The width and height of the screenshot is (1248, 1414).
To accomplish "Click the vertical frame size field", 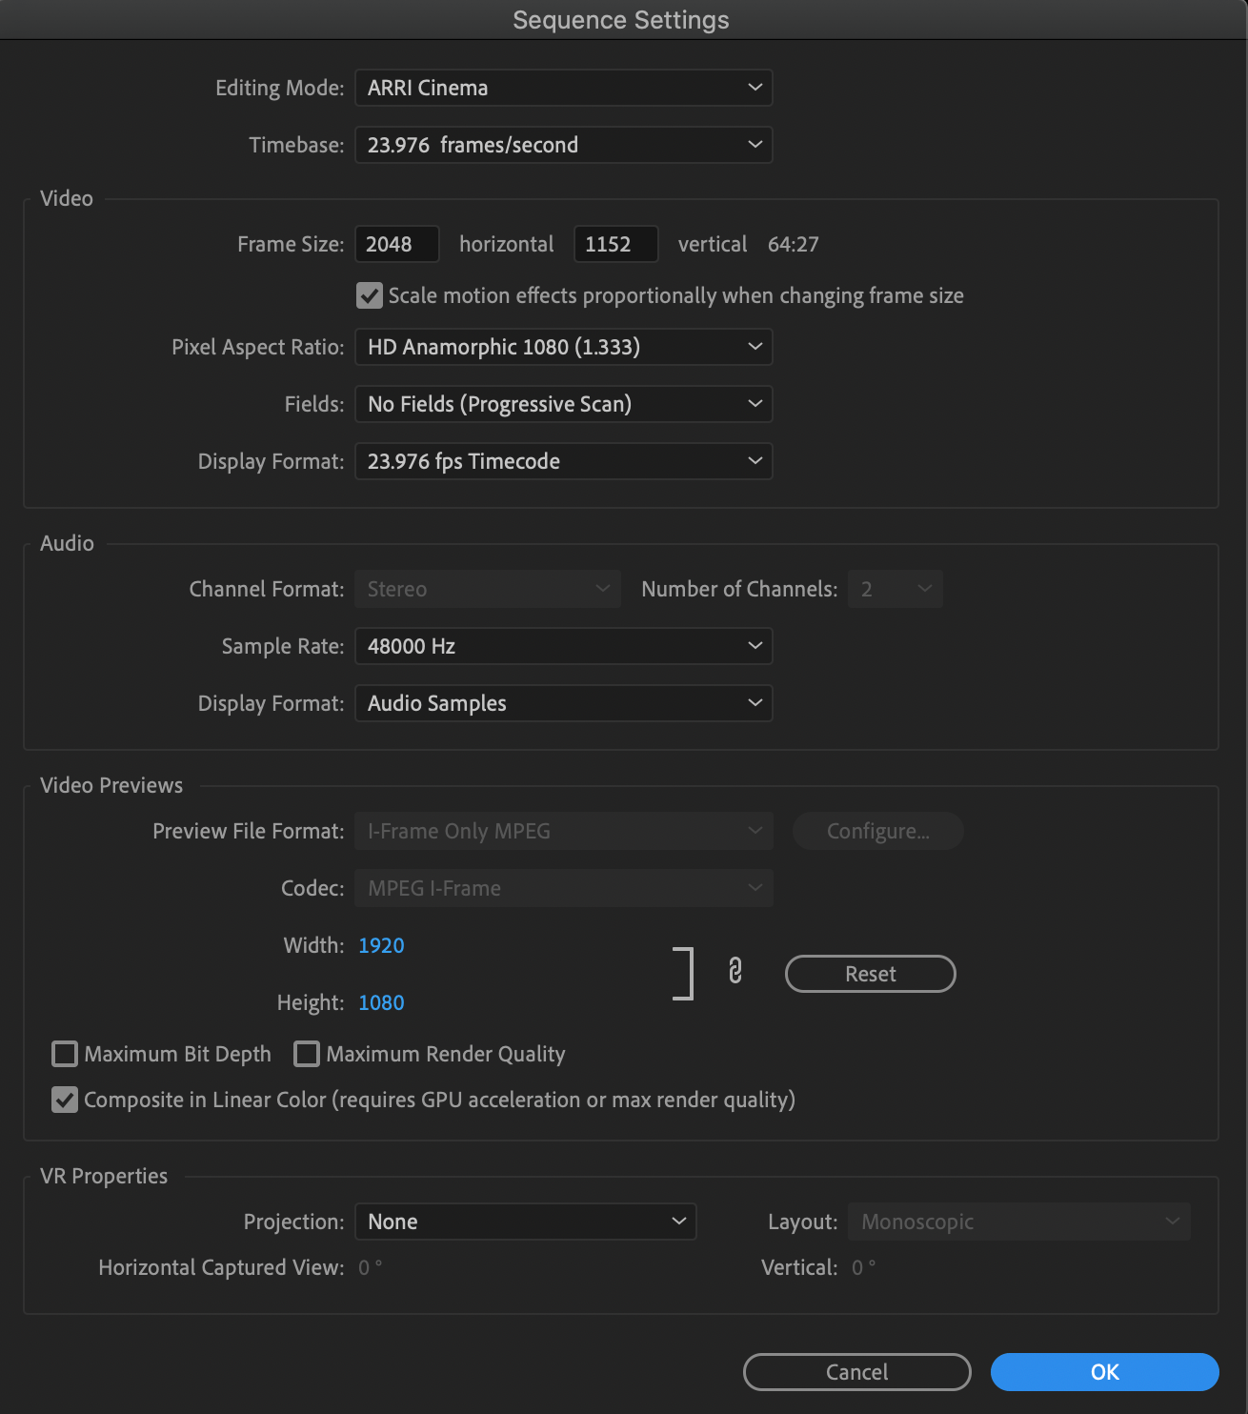I will coord(615,244).
